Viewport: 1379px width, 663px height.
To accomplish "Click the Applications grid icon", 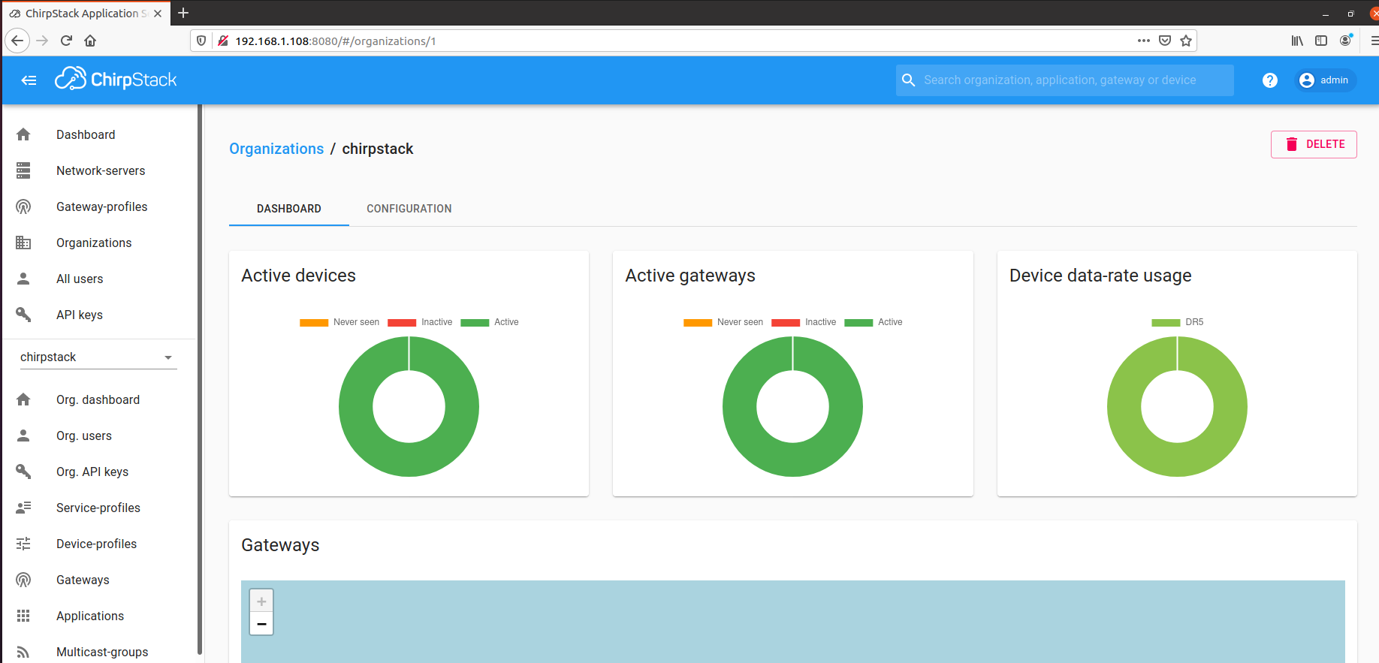I will click(23, 616).
